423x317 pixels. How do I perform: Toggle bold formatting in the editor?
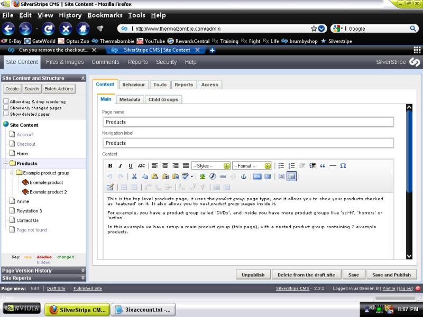tap(111, 166)
